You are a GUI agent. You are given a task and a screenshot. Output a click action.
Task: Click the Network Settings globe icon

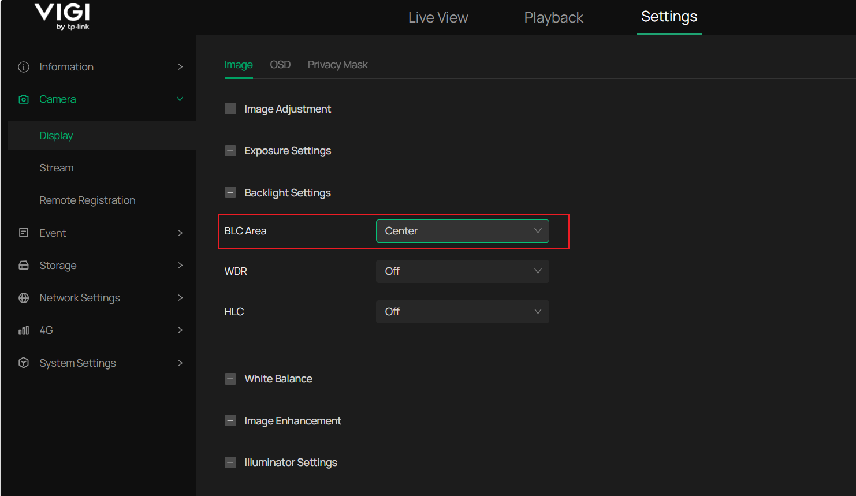(24, 298)
